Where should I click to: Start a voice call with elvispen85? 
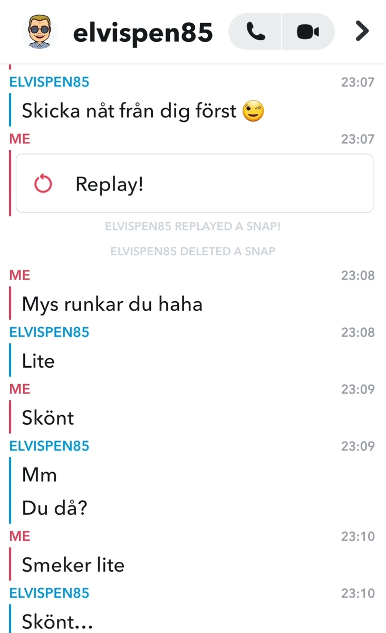[256, 32]
